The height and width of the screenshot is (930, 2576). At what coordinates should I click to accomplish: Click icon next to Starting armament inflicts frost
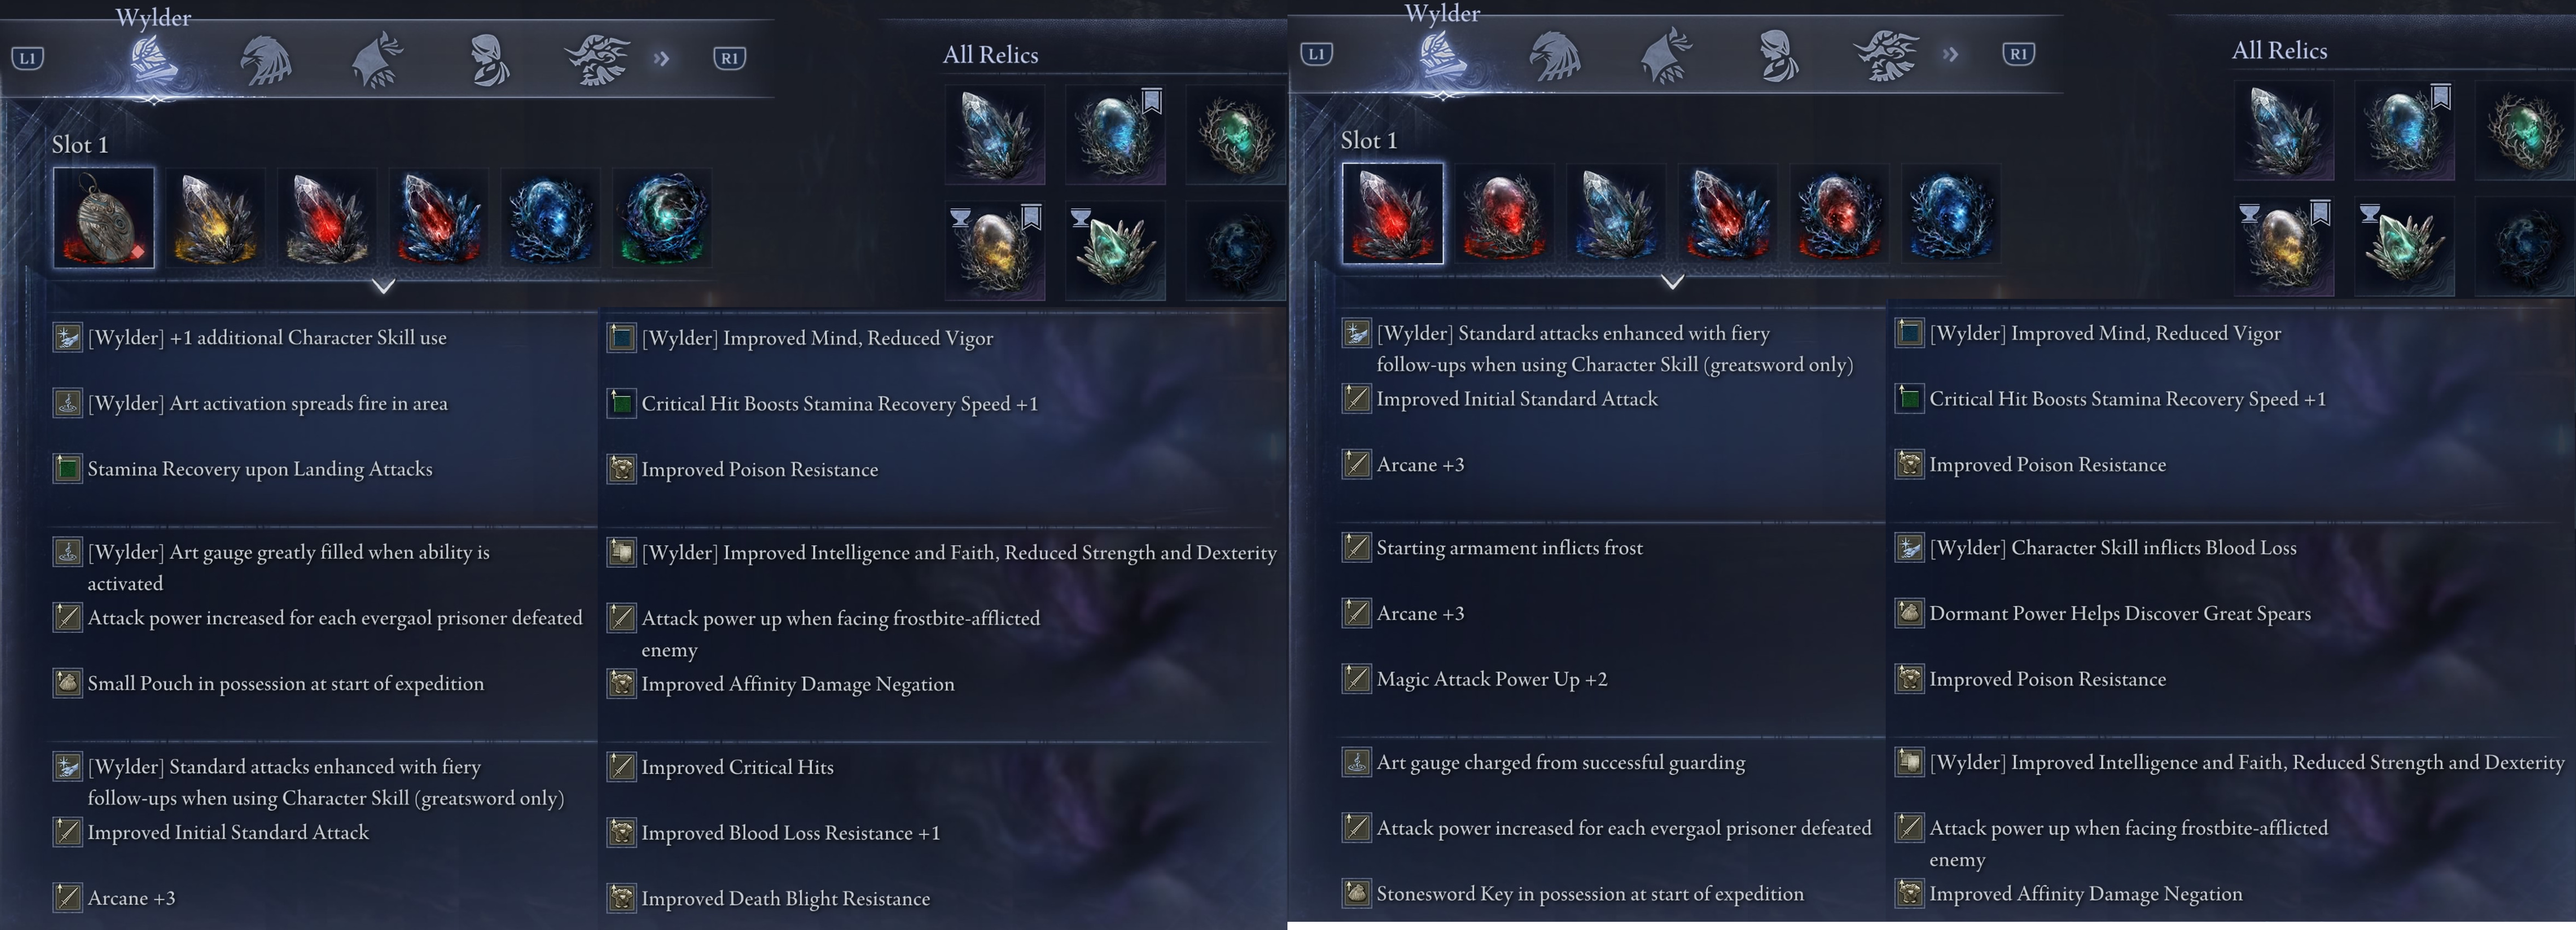point(1356,547)
